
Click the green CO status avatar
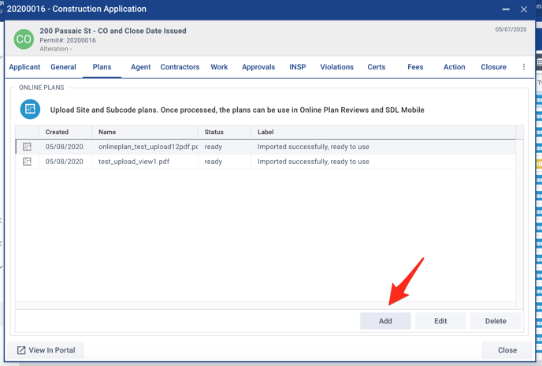pos(24,39)
